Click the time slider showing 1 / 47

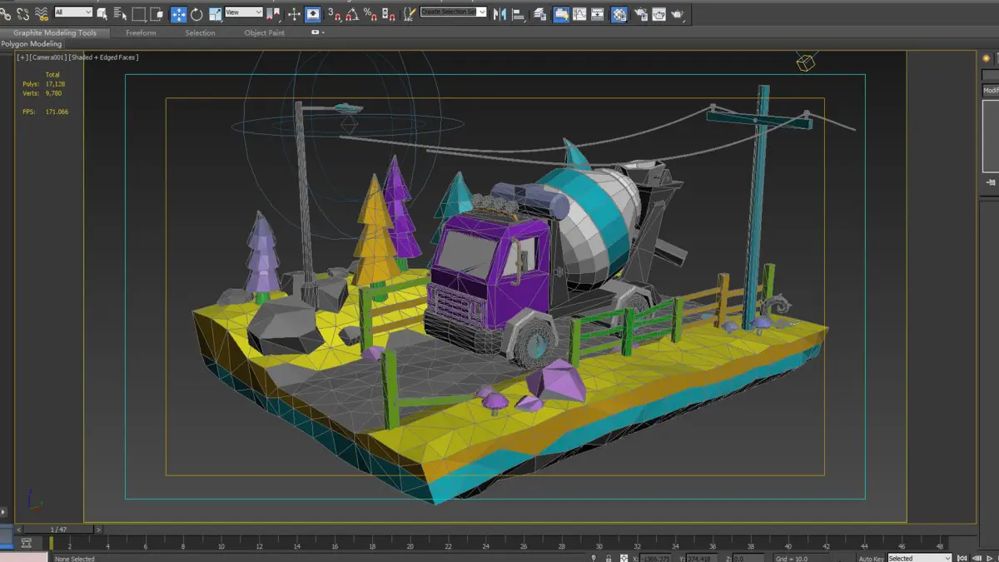[58, 530]
